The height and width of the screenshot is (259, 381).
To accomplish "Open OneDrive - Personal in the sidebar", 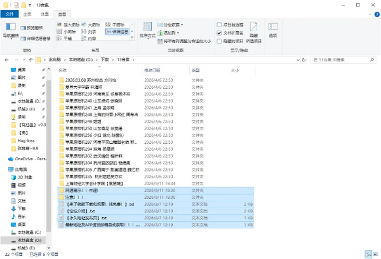I will click(27, 159).
